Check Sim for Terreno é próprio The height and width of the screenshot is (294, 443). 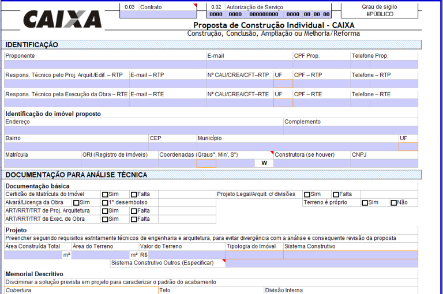[x=365, y=203]
